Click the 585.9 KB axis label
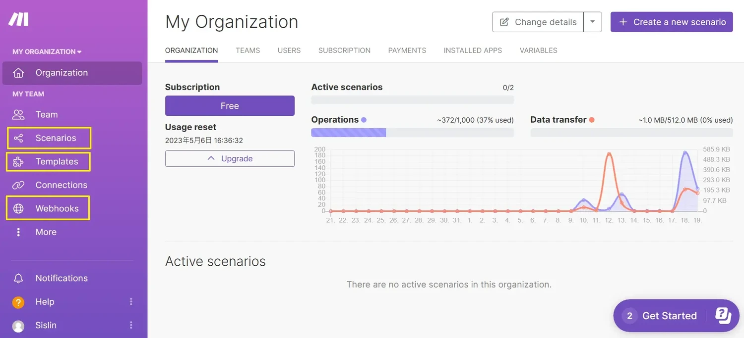Viewport: 744px width, 338px height. (x=716, y=149)
